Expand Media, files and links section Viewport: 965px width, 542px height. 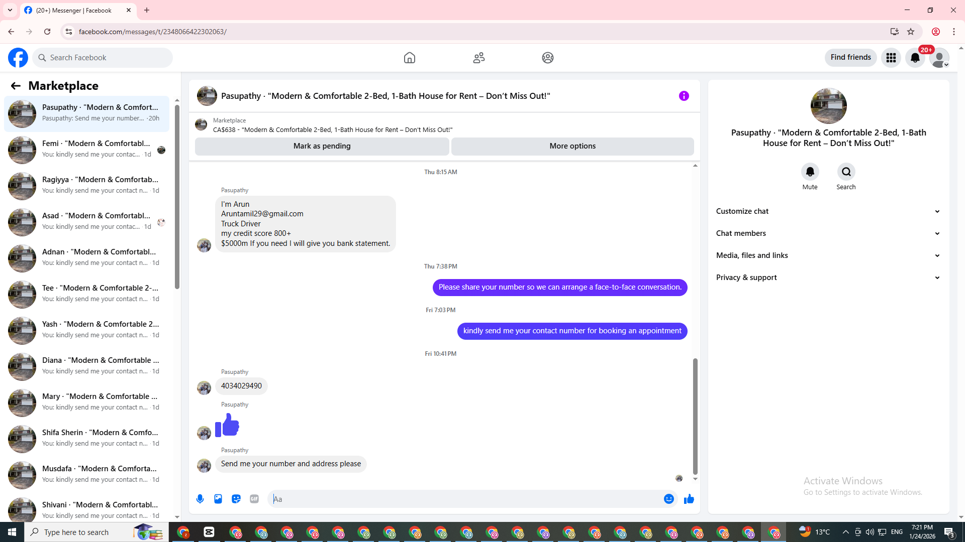click(828, 255)
